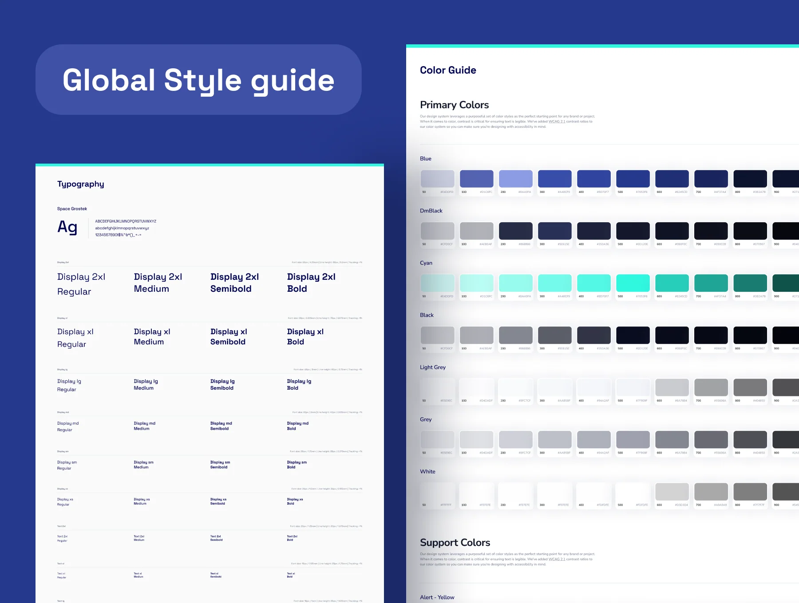Click the uppercase ABCDEFGHIJKLMNOPQRSTUVWXYZ line

point(126,221)
